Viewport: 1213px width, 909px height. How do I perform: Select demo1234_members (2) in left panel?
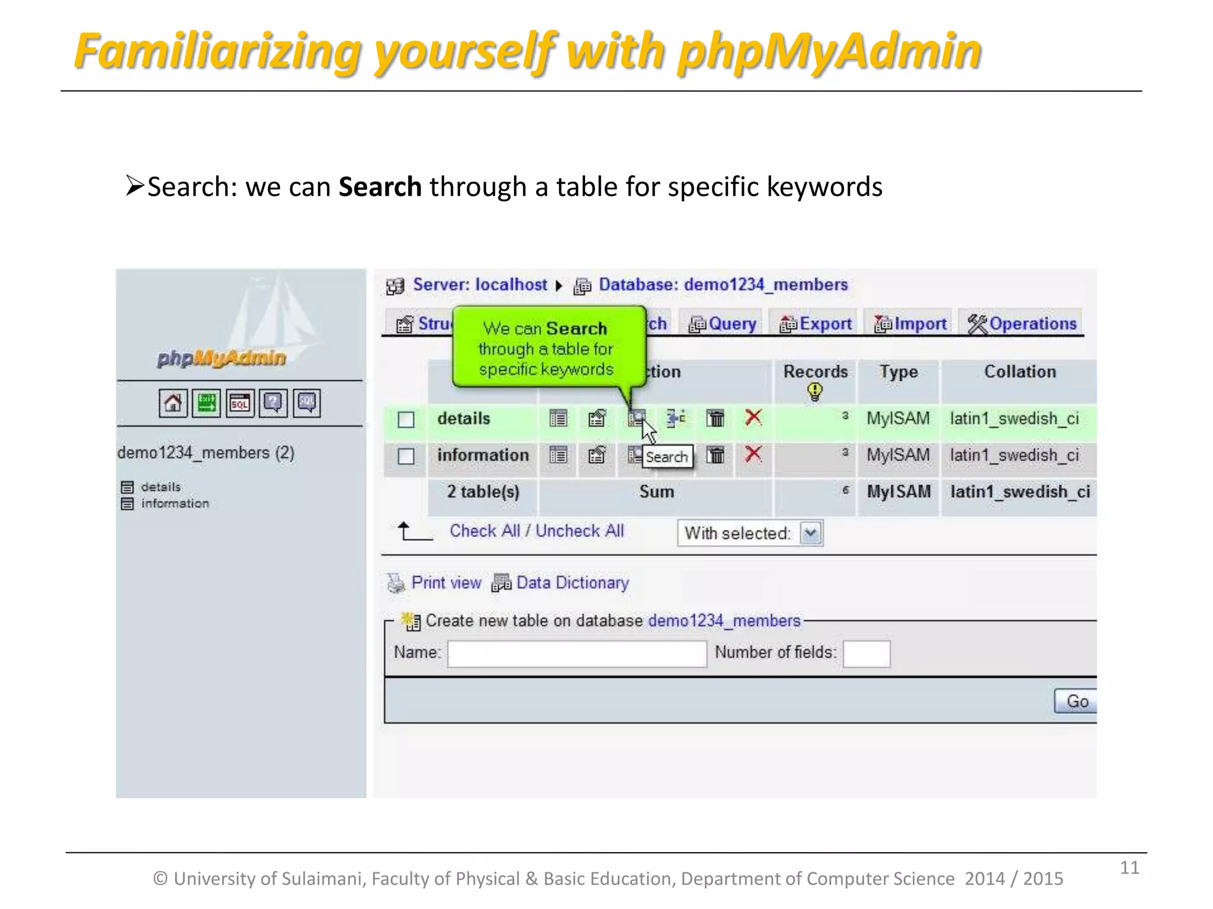(x=206, y=453)
